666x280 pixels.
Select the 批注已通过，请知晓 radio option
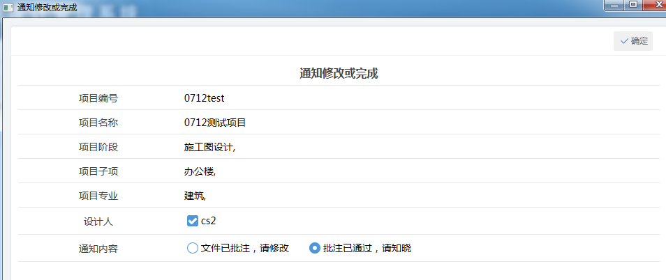[x=315, y=248]
